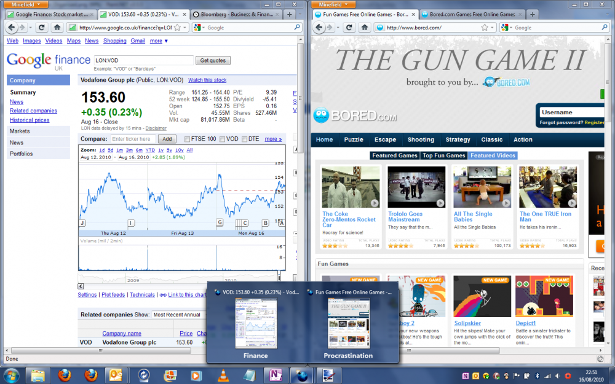Open history dropdown beside forward button left window

(x=30, y=28)
